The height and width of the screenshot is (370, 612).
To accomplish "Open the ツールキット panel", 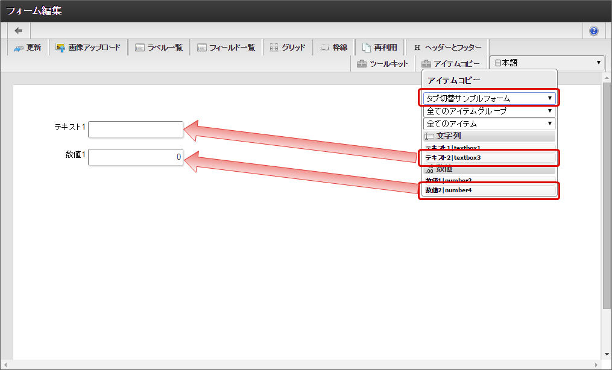I will (382, 63).
